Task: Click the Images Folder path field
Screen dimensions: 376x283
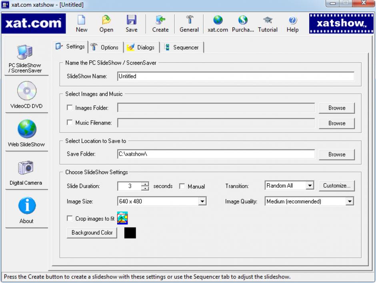Action: (x=216, y=108)
